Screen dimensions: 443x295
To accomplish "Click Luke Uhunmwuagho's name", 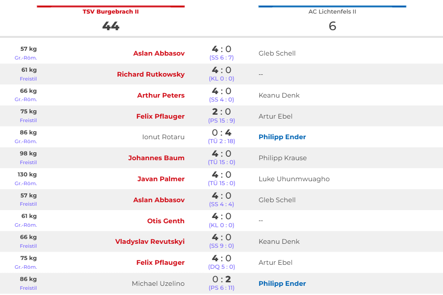I will [294, 179].
